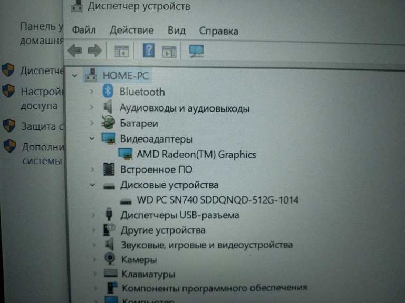Image resolution: width=405 pixels, height=303 pixels.
Task: Select the Дисковые устройства label
Action: point(169,185)
